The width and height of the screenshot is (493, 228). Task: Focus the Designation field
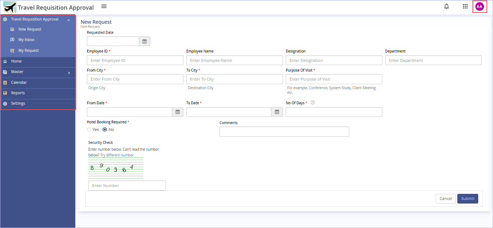point(334,60)
